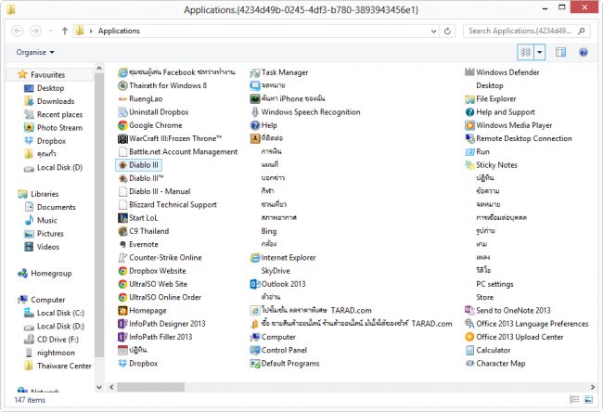Select the Outlook 2013 icon
603x412 pixels.
coord(254,284)
